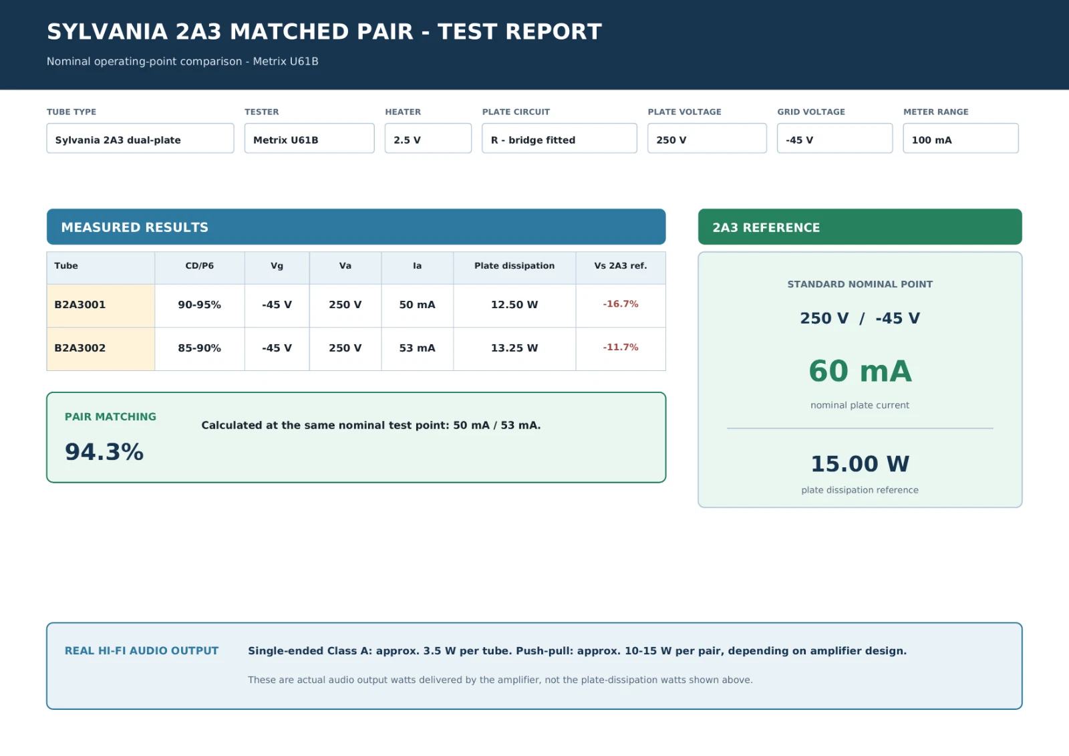Select tube row B2A3001
The width and height of the screenshot is (1069, 756).
tap(356, 305)
